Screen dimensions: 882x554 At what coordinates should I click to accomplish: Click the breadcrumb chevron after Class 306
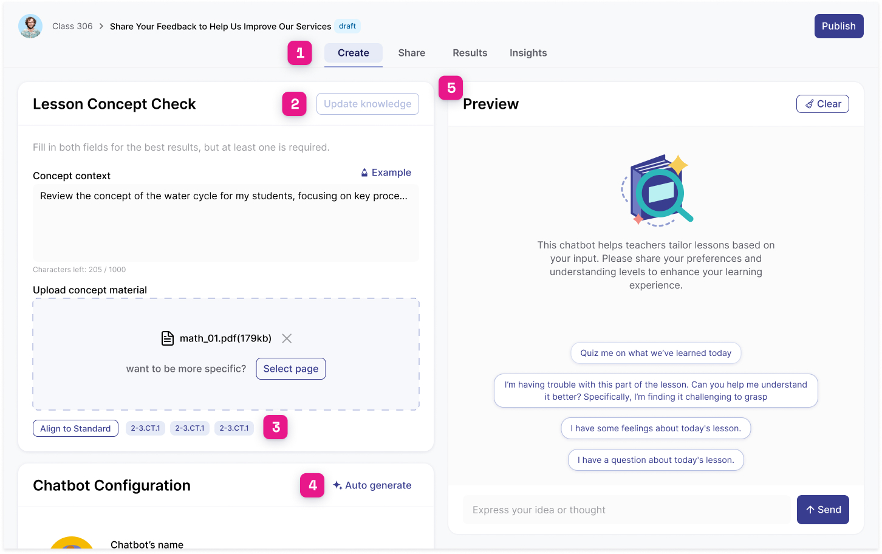point(101,26)
